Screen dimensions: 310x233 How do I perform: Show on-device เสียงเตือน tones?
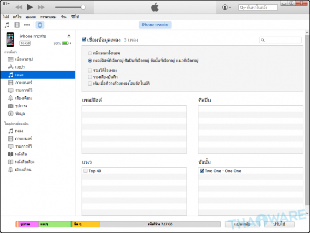(x=38, y=170)
